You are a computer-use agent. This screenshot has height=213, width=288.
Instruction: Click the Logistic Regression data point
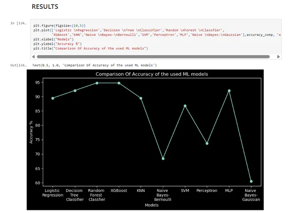[x=53, y=99]
